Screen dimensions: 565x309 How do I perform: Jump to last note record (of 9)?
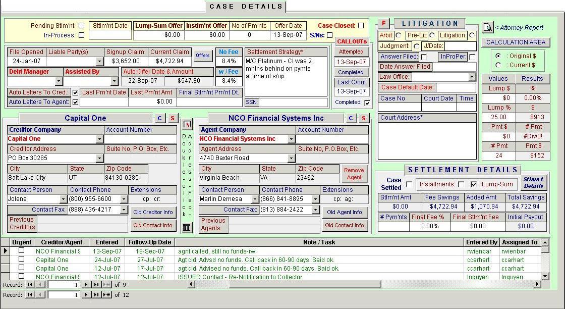click(96, 284)
